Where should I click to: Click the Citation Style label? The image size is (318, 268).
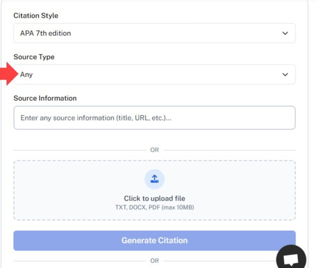[36, 16]
